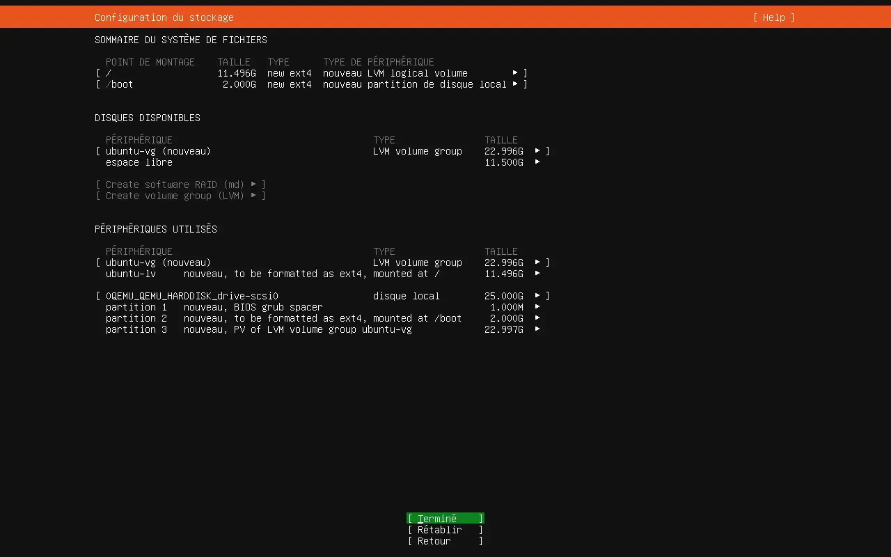
Task: Expand arrow for the /boot partition row
Action: click(515, 84)
